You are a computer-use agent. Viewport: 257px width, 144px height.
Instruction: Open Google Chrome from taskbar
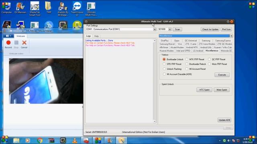click(40, 140)
